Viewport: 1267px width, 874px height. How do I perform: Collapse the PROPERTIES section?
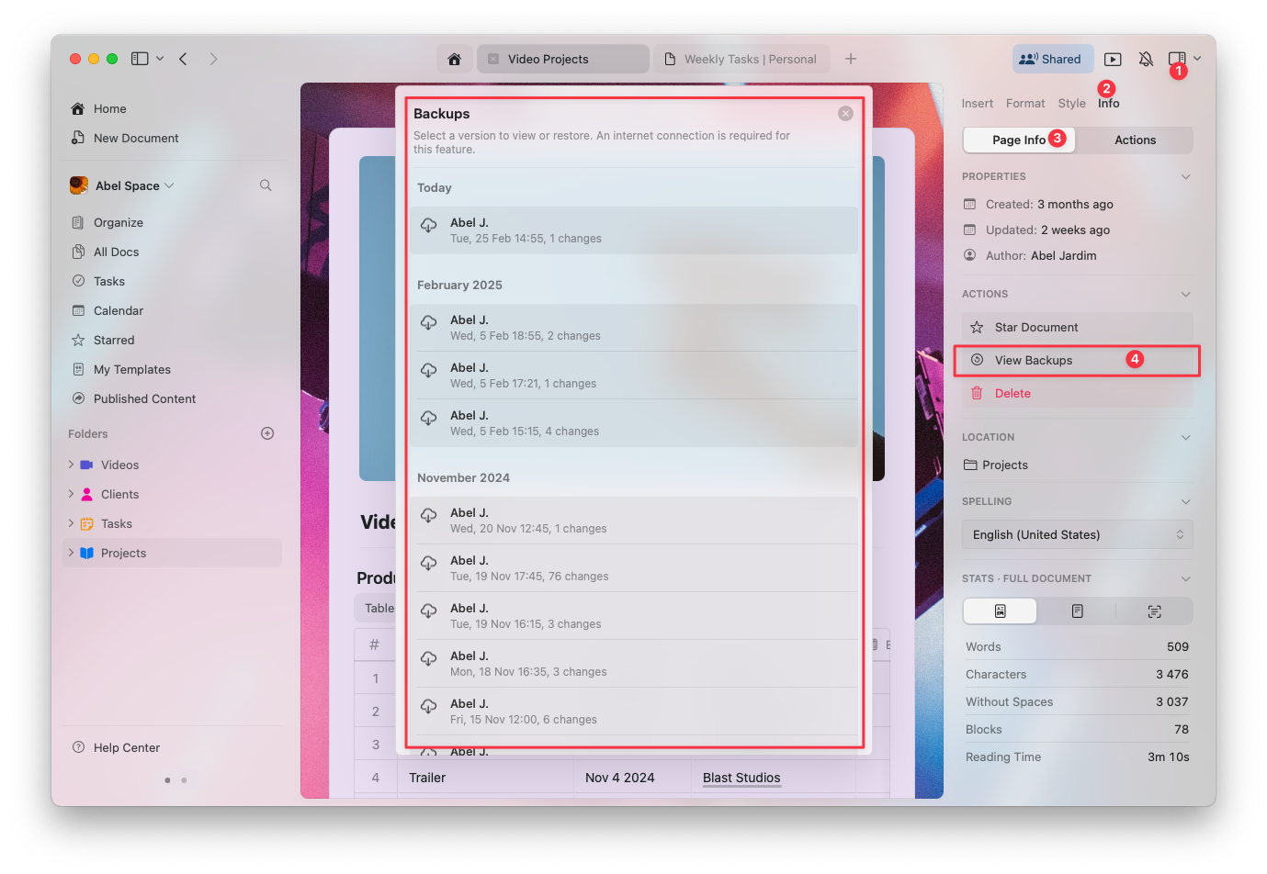1185,175
